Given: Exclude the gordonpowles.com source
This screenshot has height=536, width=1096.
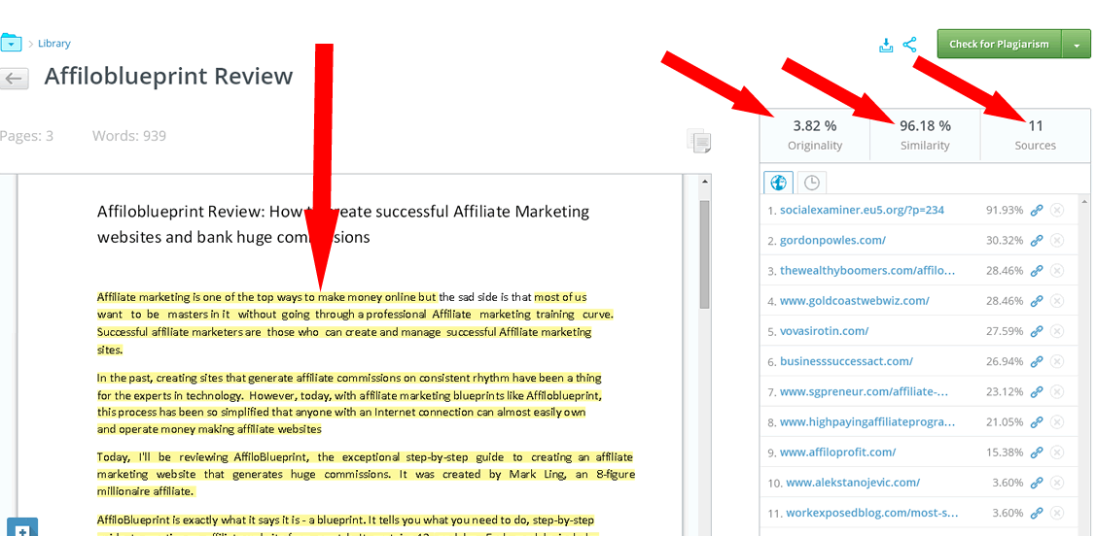Looking at the screenshot, I should coord(1057,240).
